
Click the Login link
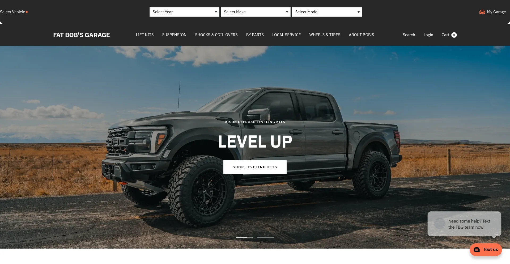point(428,35)
